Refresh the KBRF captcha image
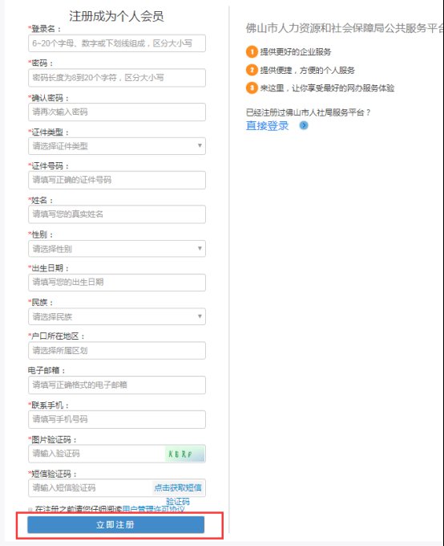Screen dimensions: 444x546 coord(184,454)
